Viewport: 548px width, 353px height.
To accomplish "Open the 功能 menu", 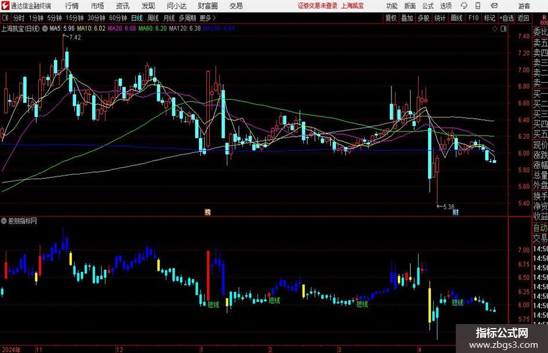I will [x=392, y=6].
